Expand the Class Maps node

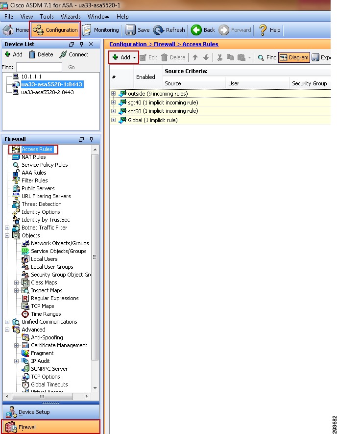[16, 282]
